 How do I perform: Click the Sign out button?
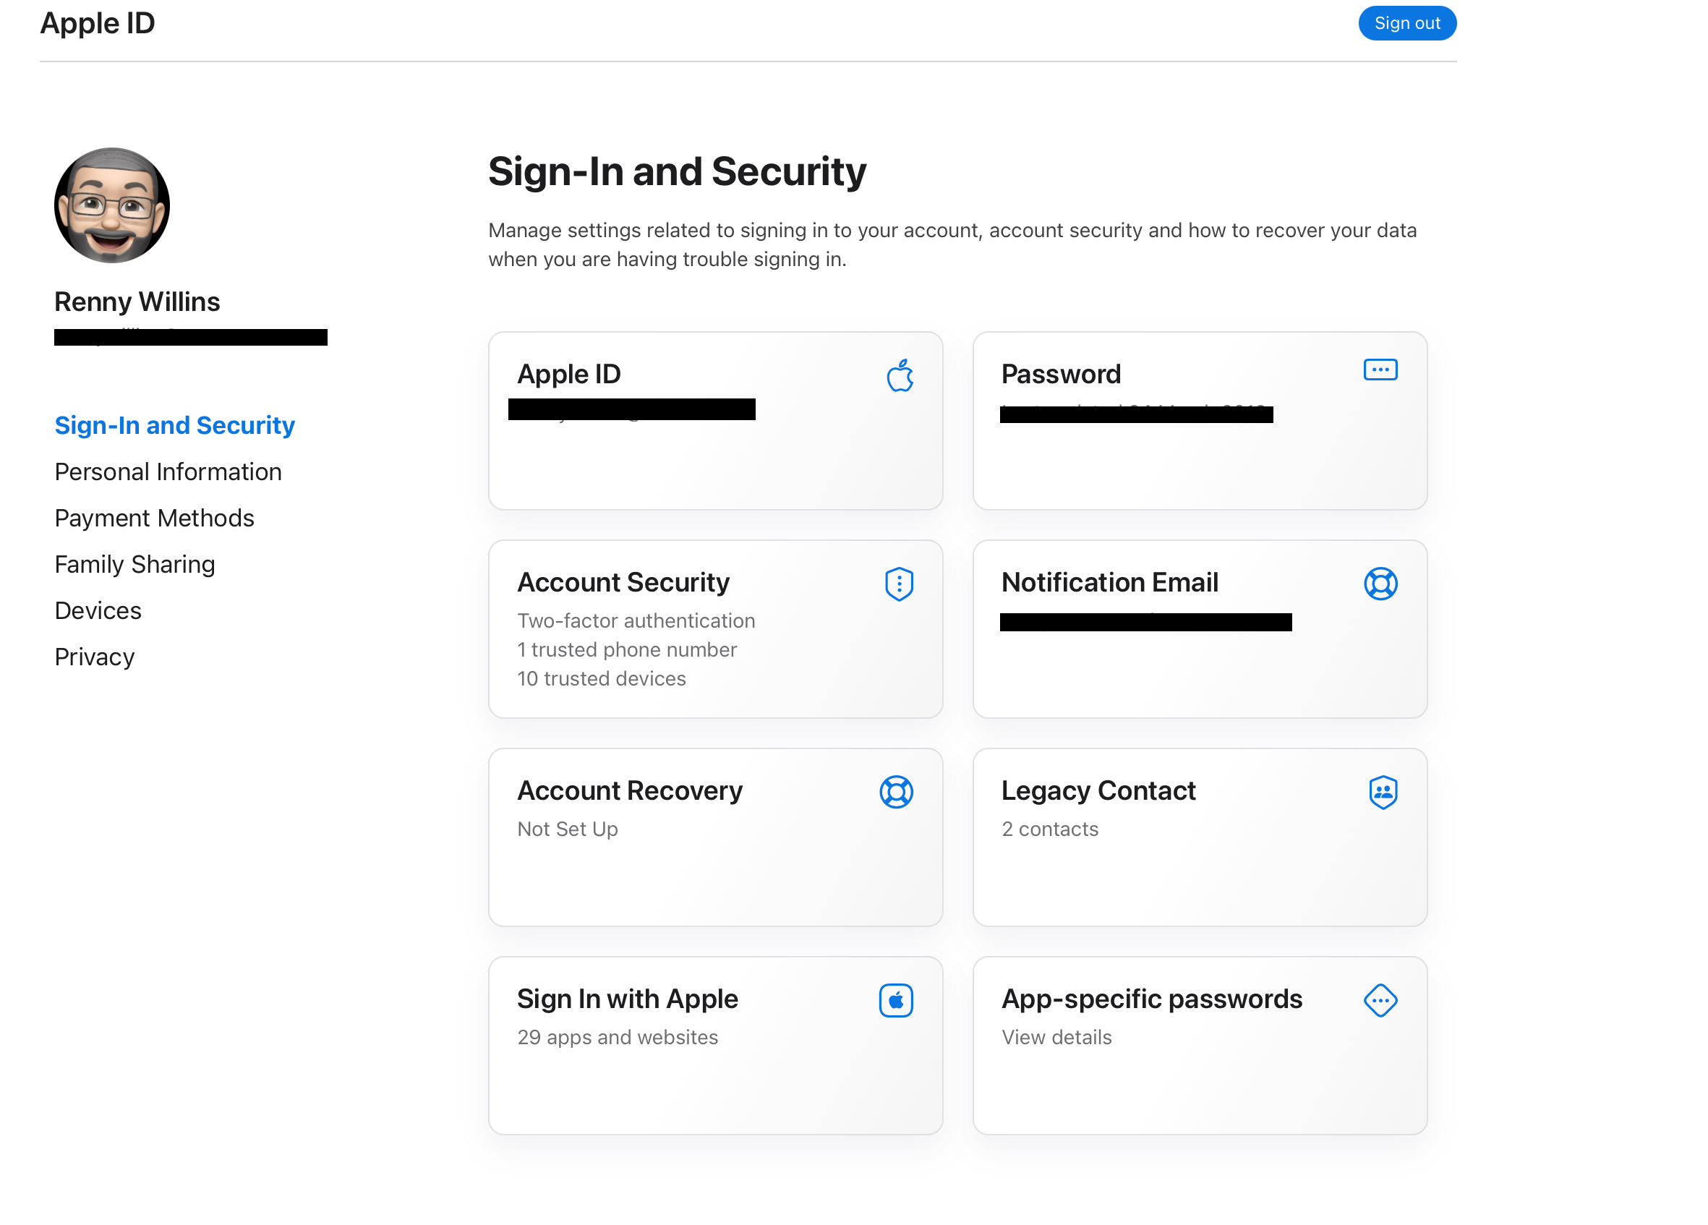(1406, 22)
